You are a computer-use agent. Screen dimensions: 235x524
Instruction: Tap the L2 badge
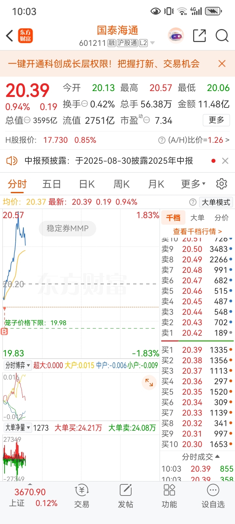(143, 43)
